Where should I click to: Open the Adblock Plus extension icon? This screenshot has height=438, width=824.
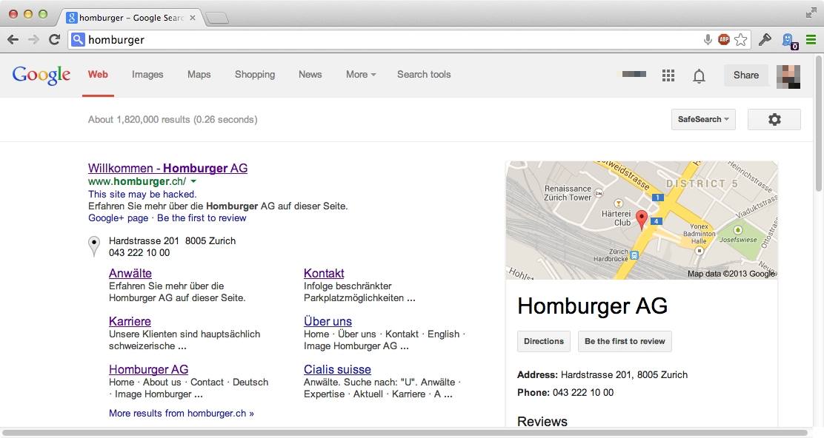coord(724,40)
